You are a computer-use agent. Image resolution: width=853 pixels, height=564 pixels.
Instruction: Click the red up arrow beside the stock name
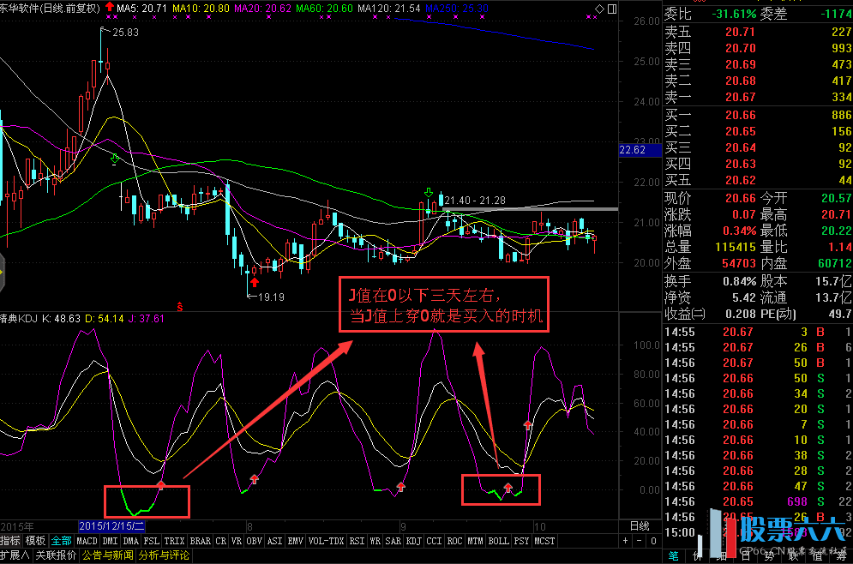click(x=109, y=7)
